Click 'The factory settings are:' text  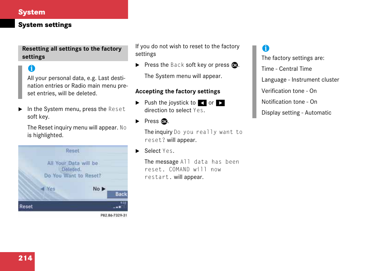293,58
